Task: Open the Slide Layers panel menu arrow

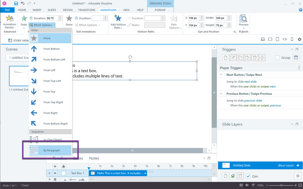Action: (292, 124)
